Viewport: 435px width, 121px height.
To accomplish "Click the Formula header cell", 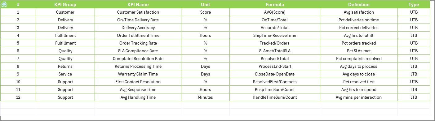I will tap(275, 5).
